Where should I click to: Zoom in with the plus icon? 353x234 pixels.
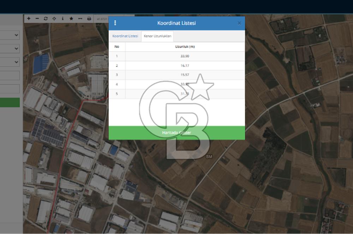[29, 18]
